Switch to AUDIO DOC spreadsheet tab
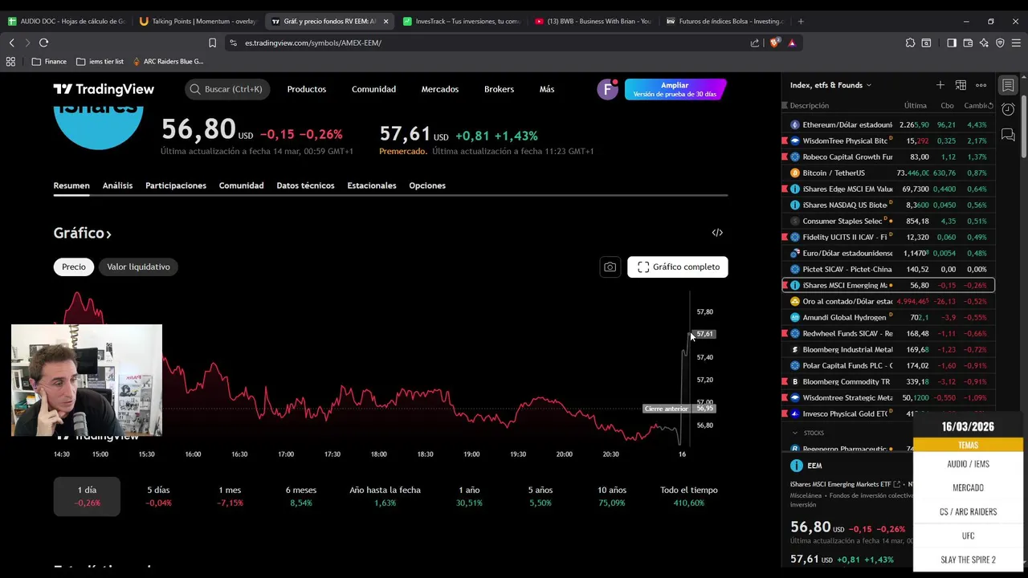The image size is (1028, 578). click(67, 21)
